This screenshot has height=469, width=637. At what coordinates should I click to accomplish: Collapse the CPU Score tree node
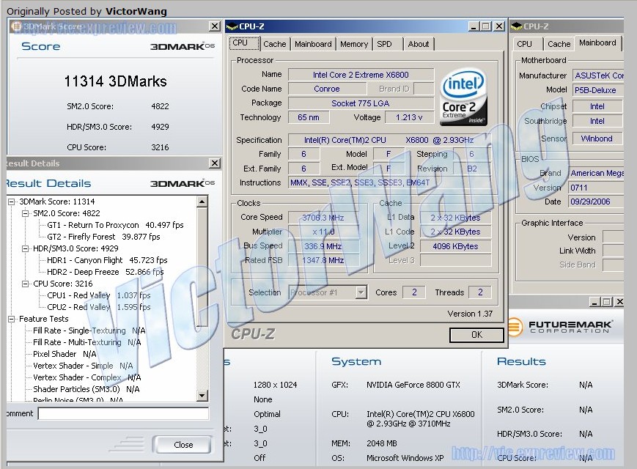(25, 284)
